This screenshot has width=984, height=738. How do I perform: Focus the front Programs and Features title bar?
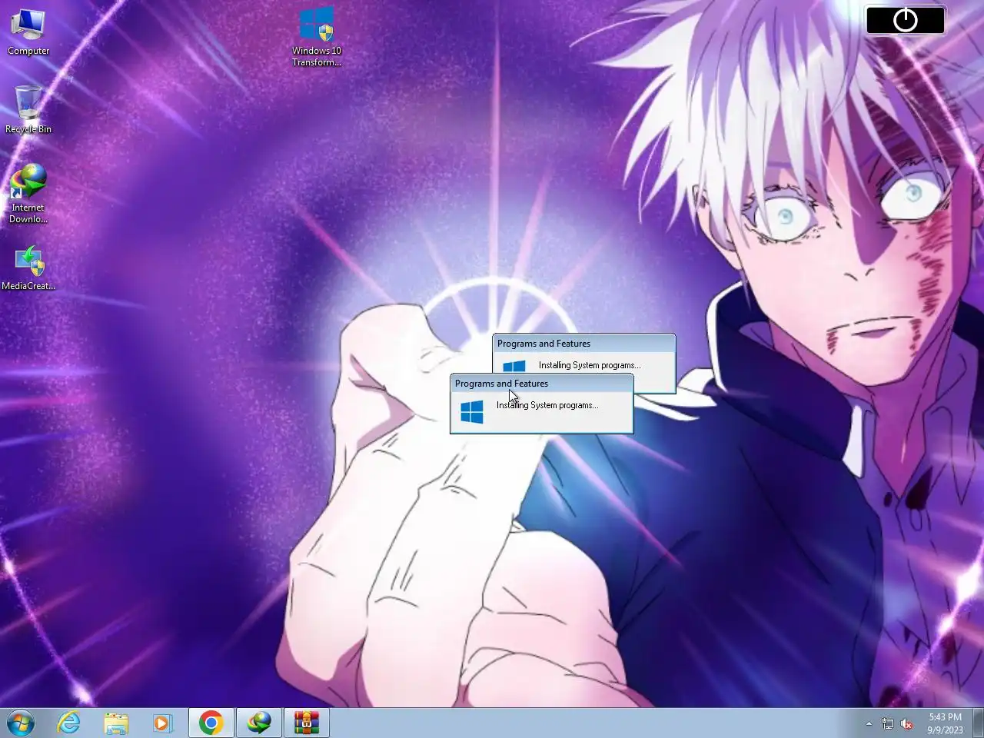pos(542,383)
